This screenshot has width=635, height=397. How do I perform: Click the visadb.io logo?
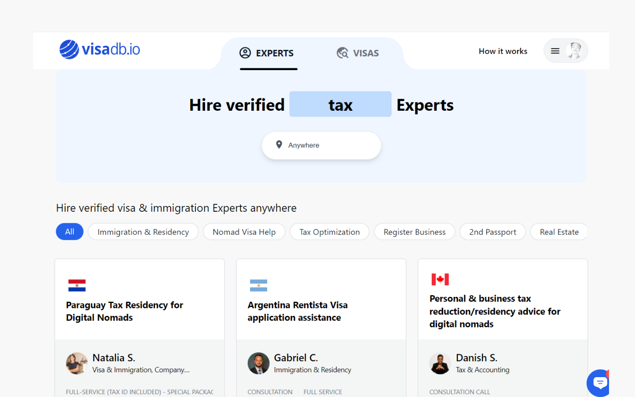[x=99, y=49]
